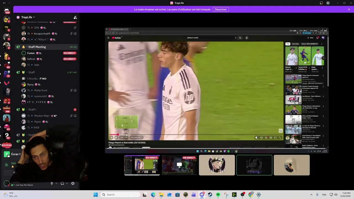Open Discord user settings gear
Screen dimensions: 354x199
[73, 184]
